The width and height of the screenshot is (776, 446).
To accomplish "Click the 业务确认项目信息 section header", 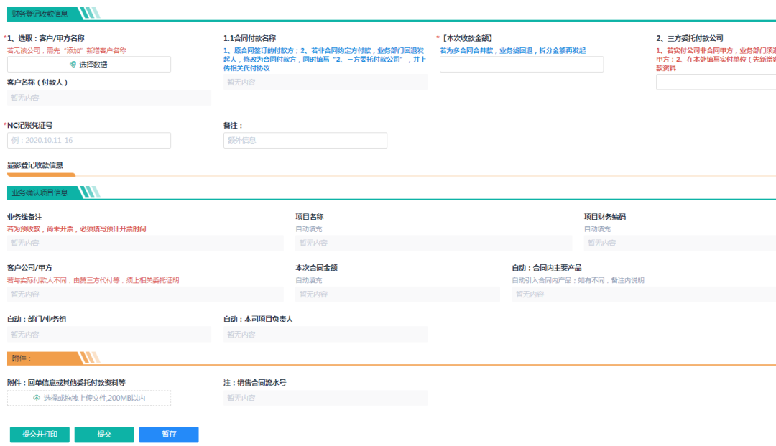I will (40, 193).
